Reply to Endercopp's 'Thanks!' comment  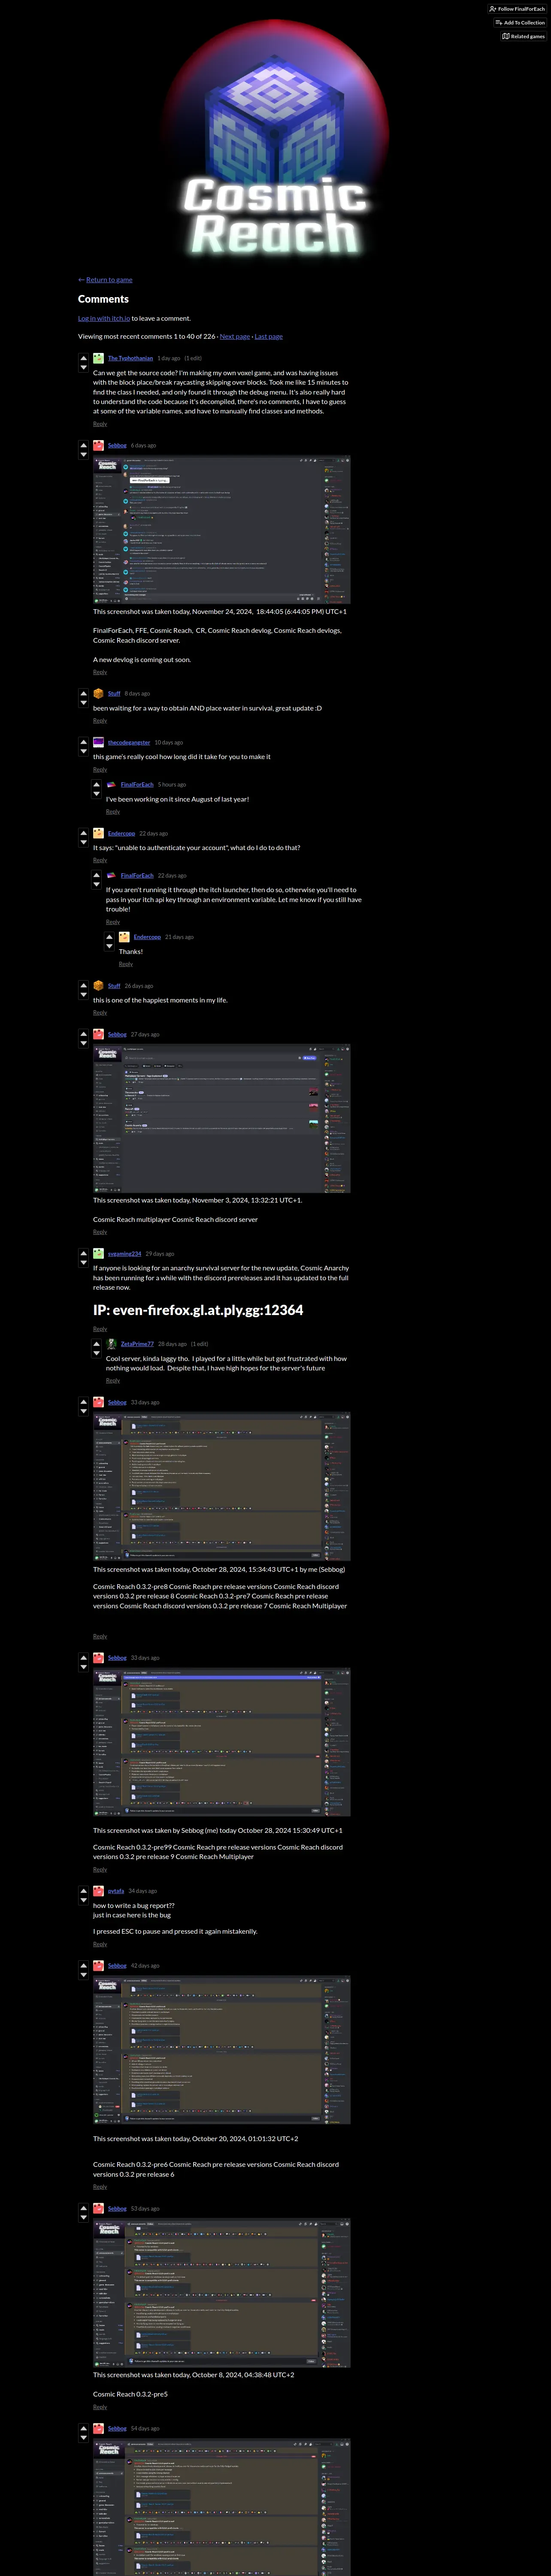126,964
